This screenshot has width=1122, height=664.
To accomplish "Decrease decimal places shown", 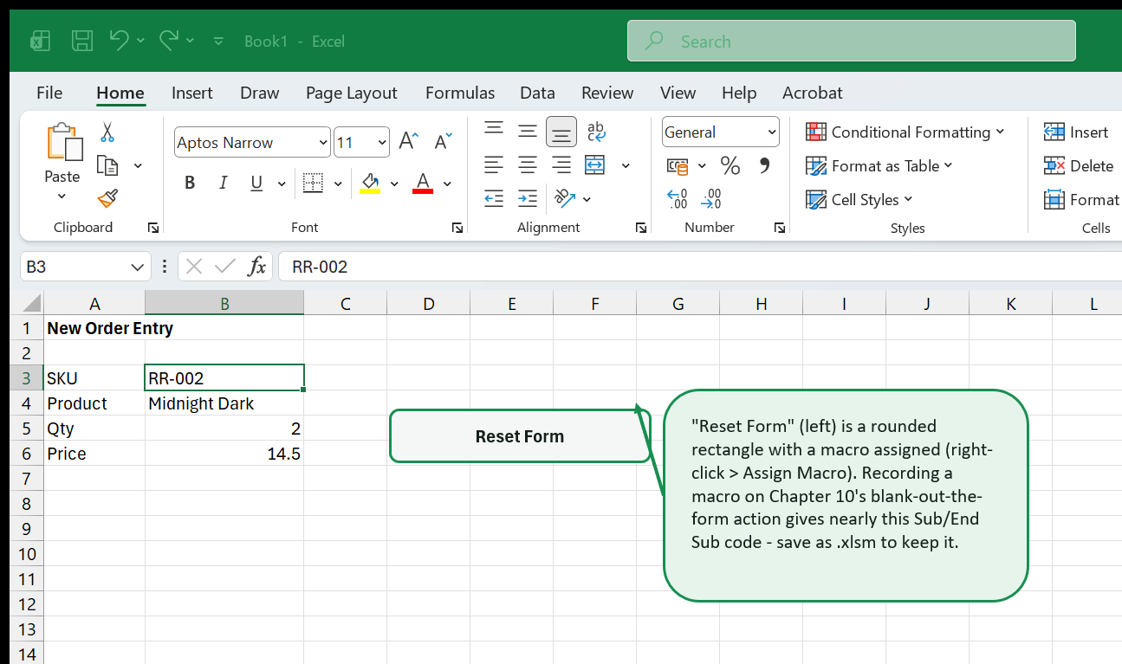I will [711, 199].
